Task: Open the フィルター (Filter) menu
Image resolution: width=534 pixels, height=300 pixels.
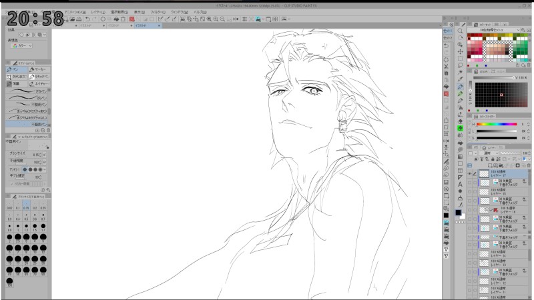Action: 158,11
